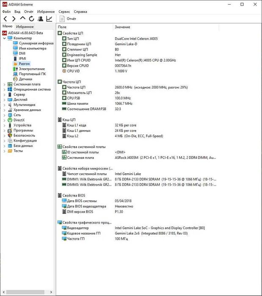Expand the Системная плата tree node

click(x=4, y=84)
